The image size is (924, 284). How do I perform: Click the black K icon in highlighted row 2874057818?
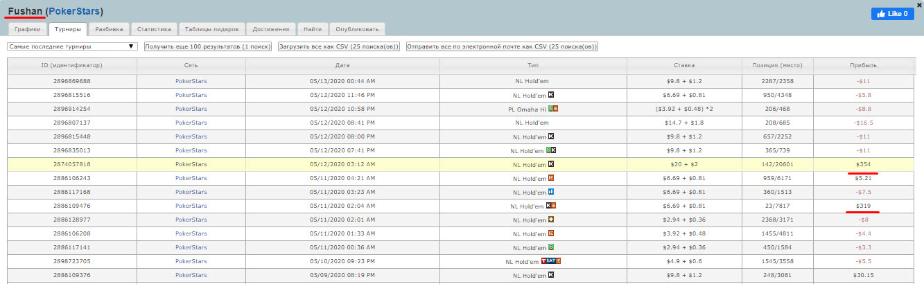click(552, 163)
